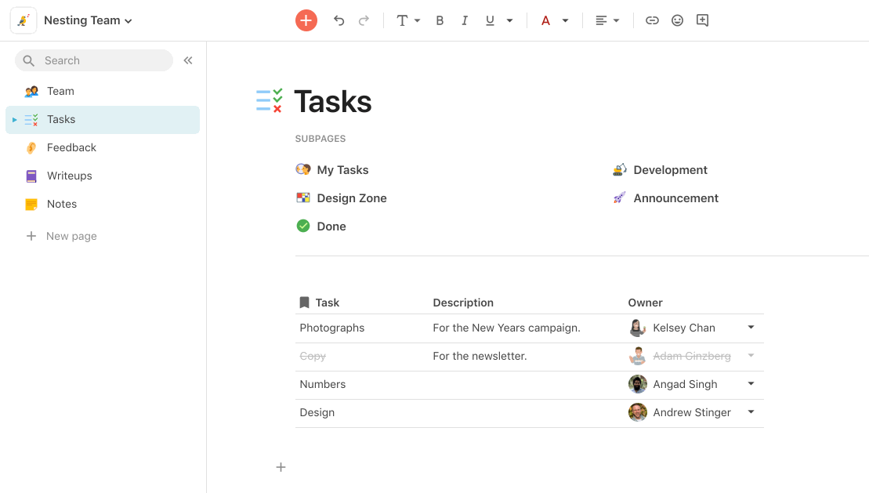Open the Nesting Team title dropdown

tap(88, 20)
